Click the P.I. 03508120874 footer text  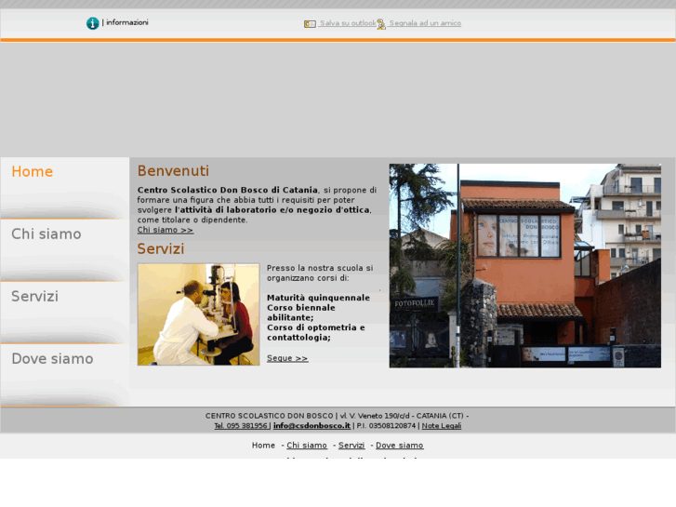[x=386, y=425]
